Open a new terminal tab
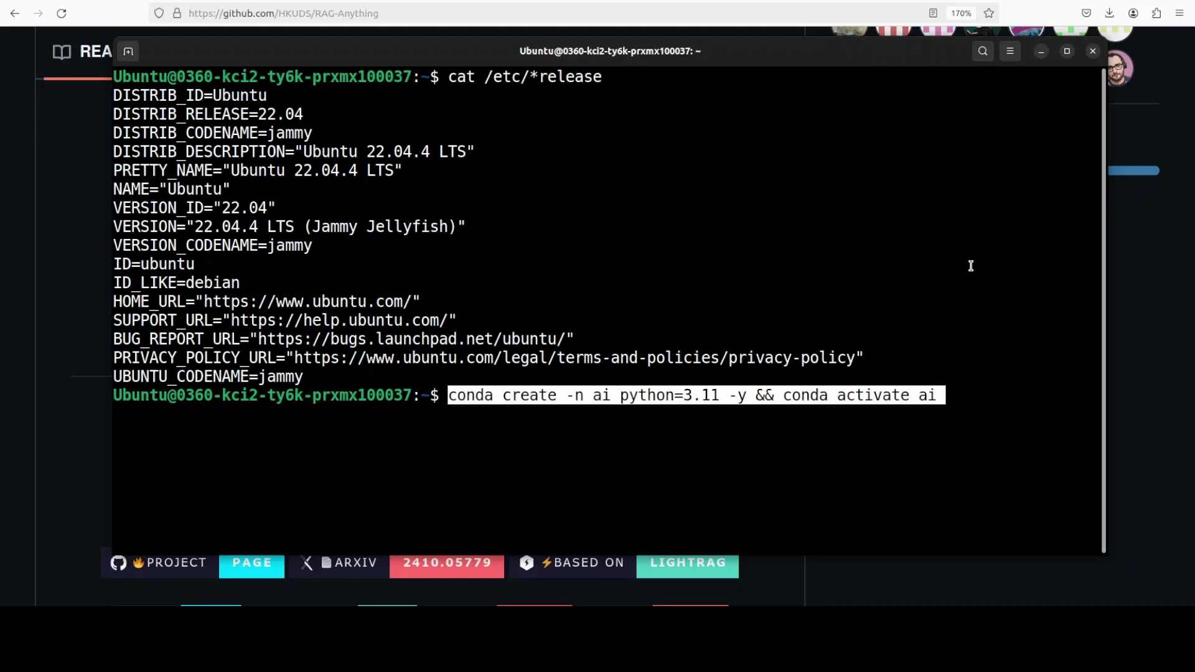Screen dimensions: 1195x672 (x=128, y=51)
